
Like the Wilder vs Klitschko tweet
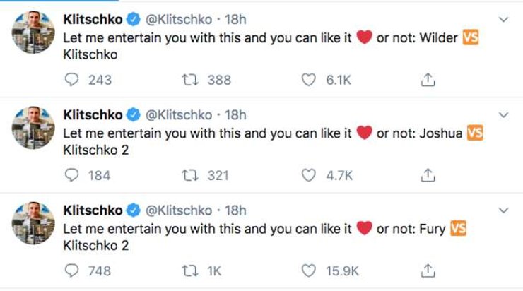[308, 80]
